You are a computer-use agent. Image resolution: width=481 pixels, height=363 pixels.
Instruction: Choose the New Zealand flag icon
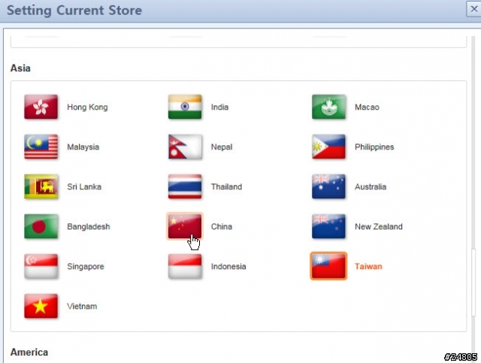328,226
